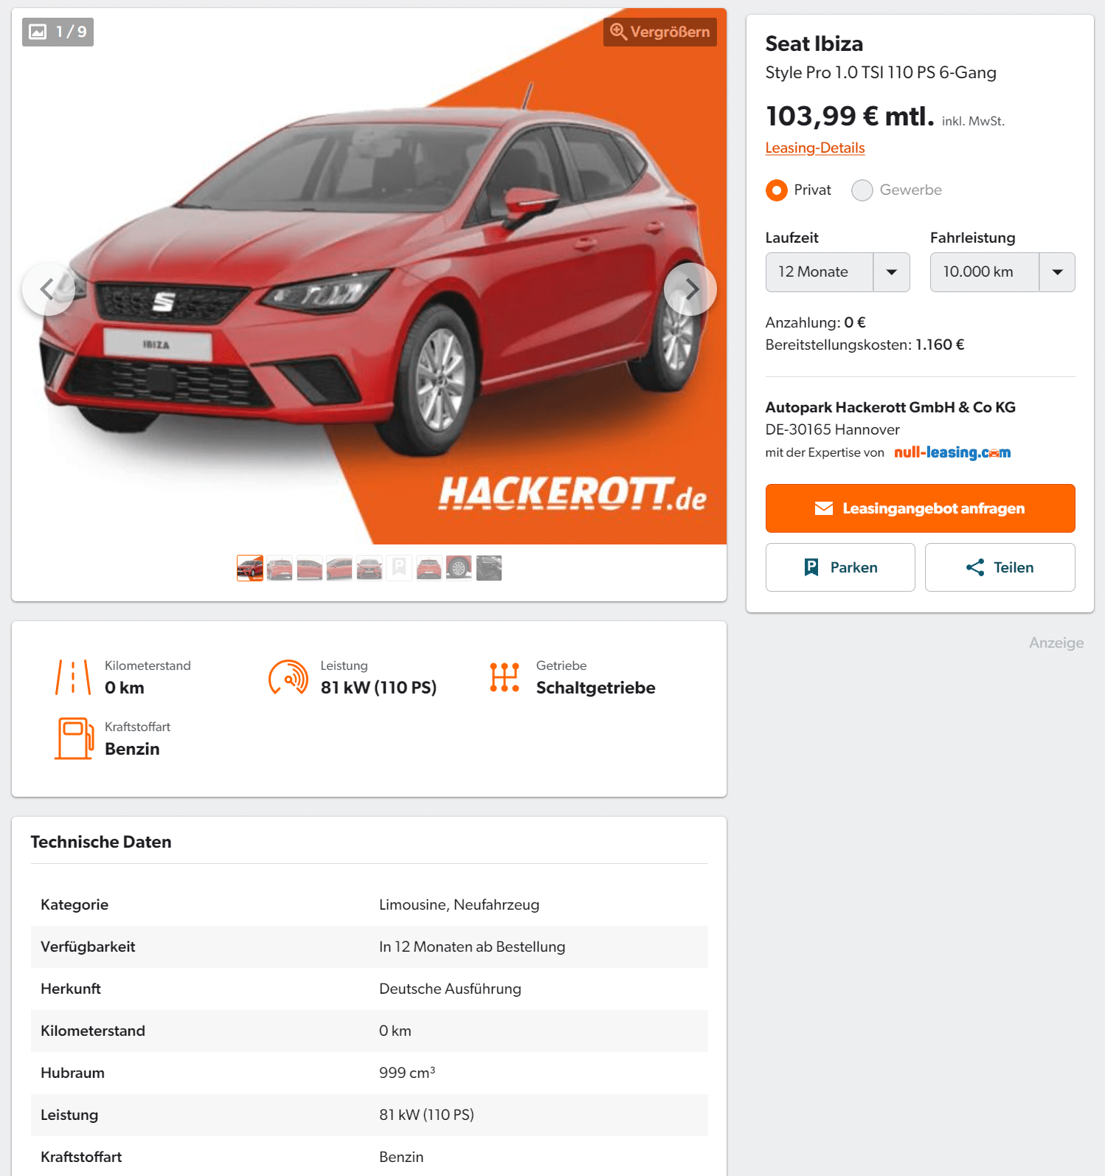Click the image counter gallery icon
1105x1176 pixels.
coord(38,32)
